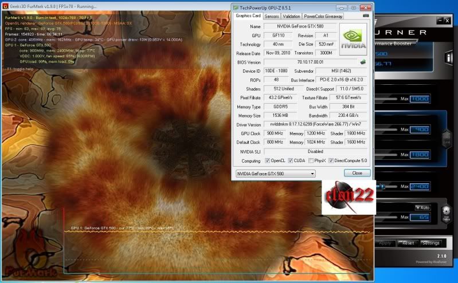Click the NVIDIA logo in GPU-Z
Screen dimensions: 458x283
353,40
